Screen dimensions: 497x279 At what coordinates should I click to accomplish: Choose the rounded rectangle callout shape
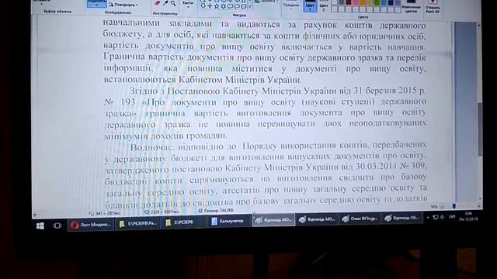coord(231,6)
